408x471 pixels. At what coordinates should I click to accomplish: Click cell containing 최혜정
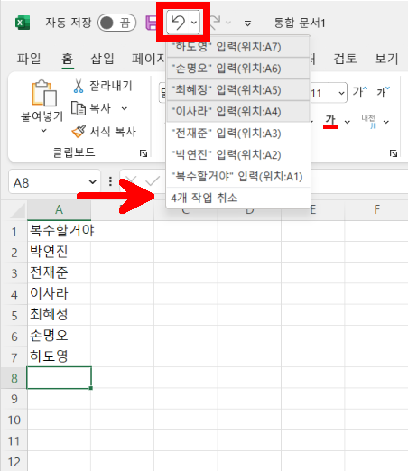click(60, 315)
